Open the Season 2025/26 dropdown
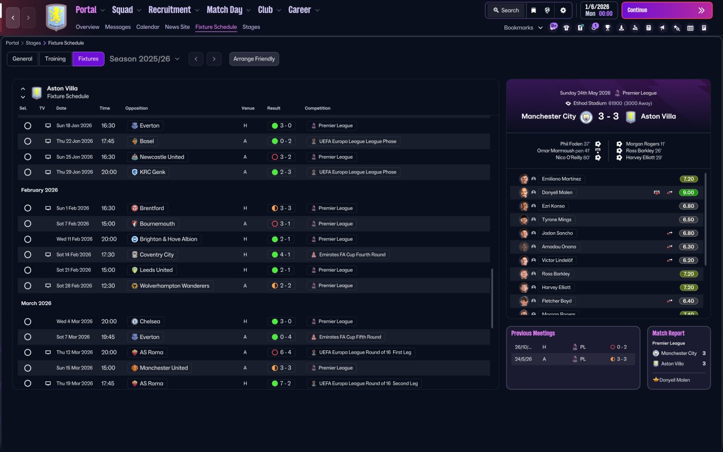Image resolution: width=723 pixels, height=452 pixels. (x=145, y=59)
